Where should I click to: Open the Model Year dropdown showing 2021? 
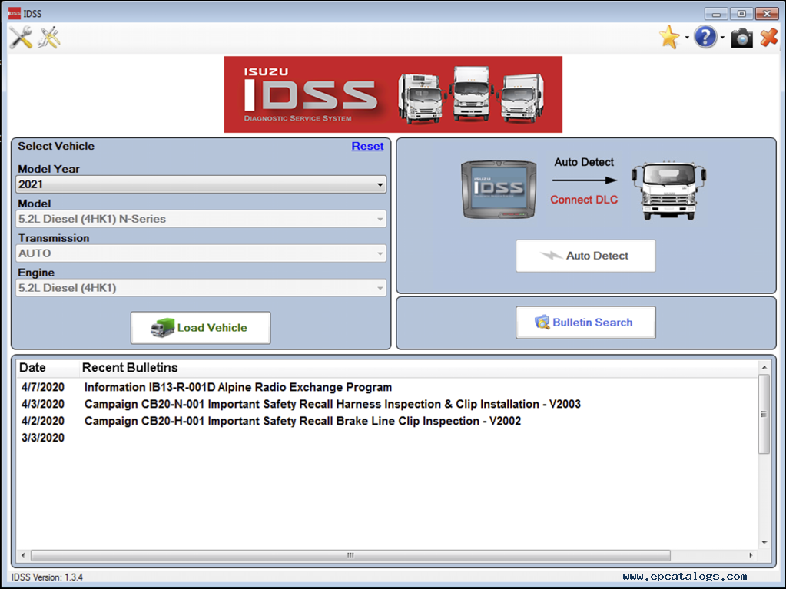pos(201,184)
